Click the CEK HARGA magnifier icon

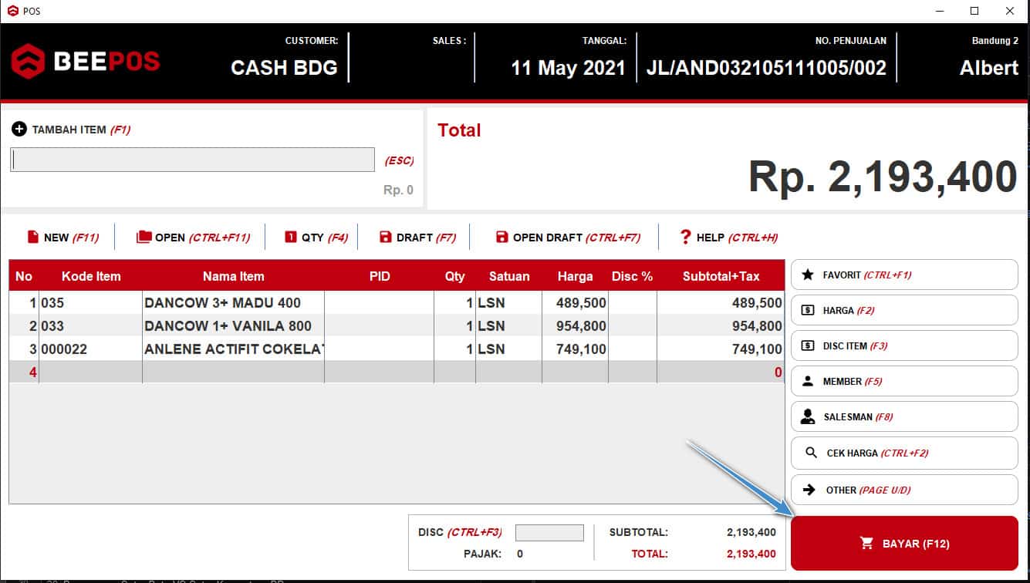coord(811,453)
